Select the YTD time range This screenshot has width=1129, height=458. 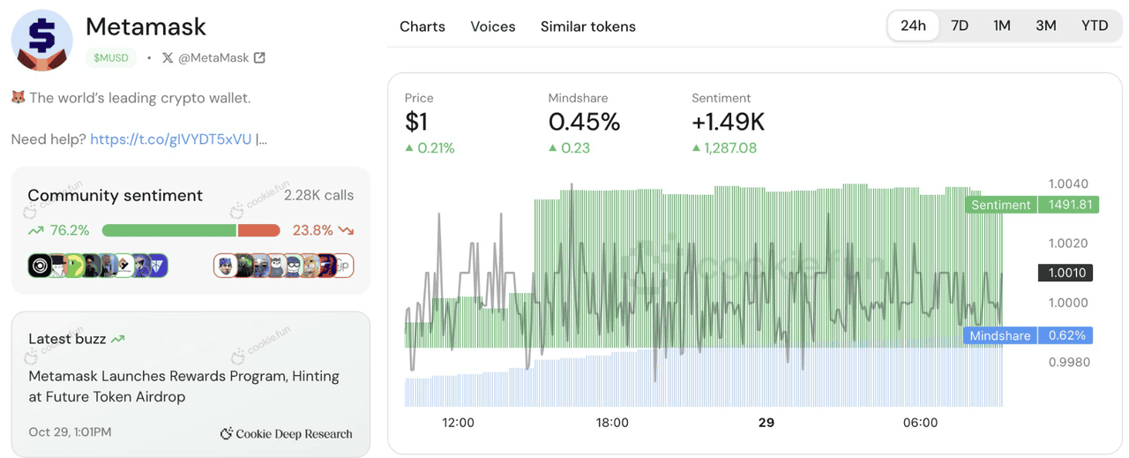point(1095,26)
